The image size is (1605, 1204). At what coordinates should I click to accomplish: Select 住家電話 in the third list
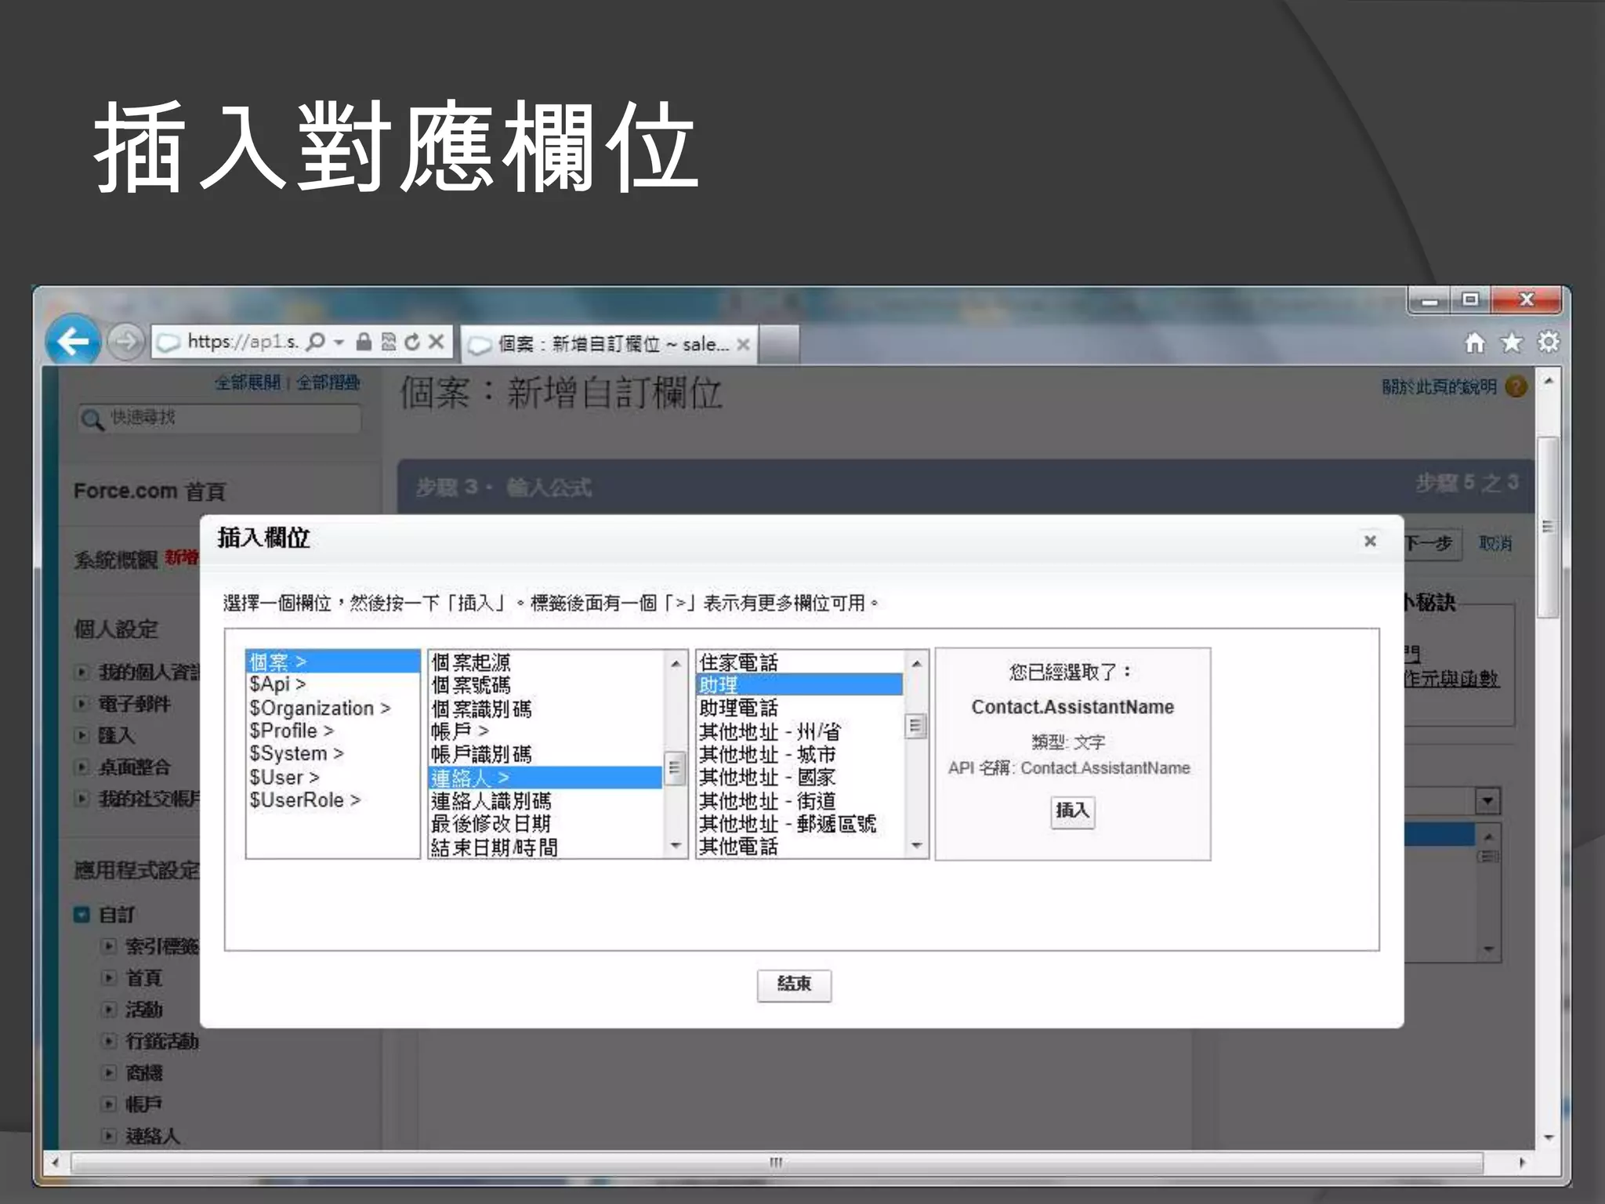coord(800,662)
